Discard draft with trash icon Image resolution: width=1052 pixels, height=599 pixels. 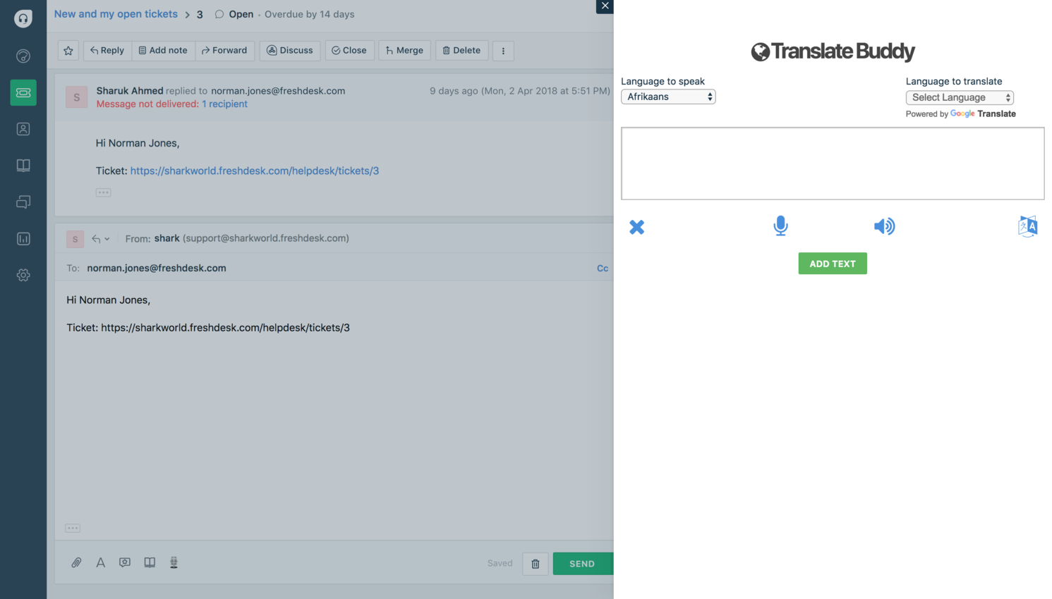536,564
